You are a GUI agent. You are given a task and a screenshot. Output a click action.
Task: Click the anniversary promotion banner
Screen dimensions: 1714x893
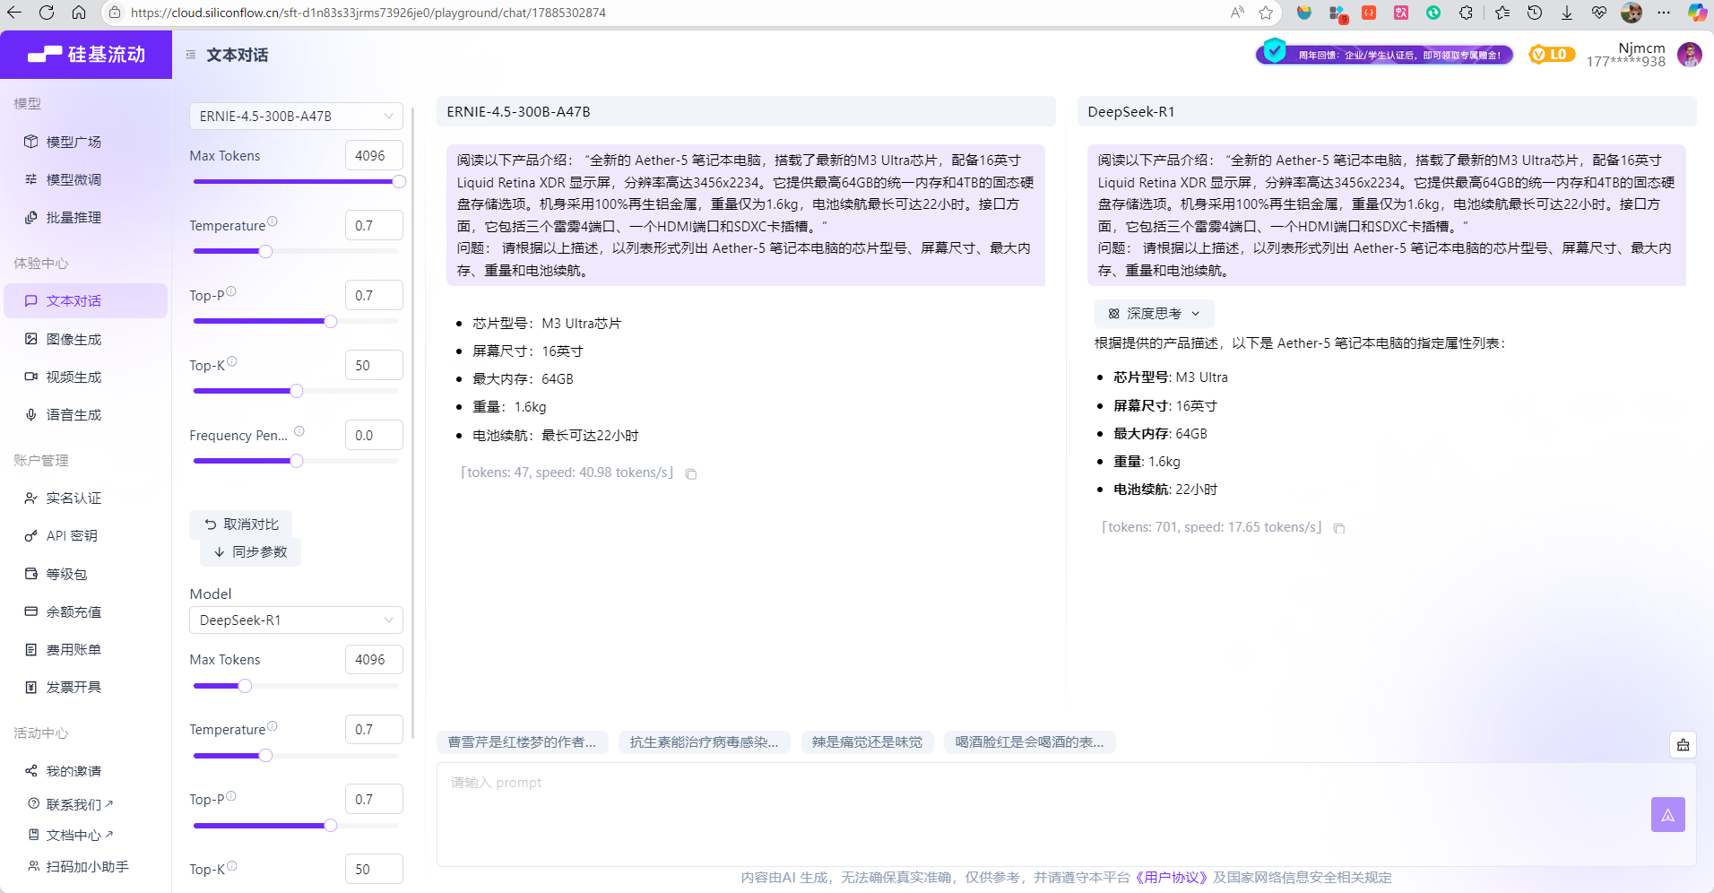click(x=1385, y=55)
